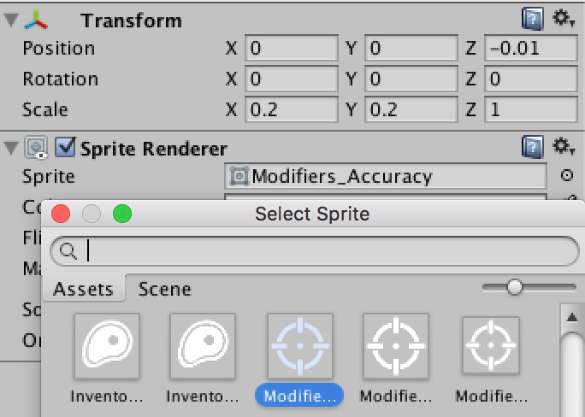Adjust the thumbnail size slider
The image size is (585, 417).
pos(515,288)
